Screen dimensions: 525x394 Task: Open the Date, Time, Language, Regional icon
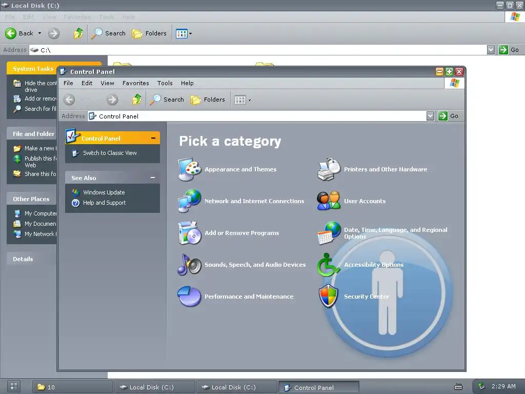329,233
